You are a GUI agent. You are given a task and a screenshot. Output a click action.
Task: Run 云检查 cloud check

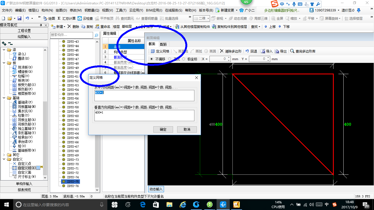coord(85,18)
